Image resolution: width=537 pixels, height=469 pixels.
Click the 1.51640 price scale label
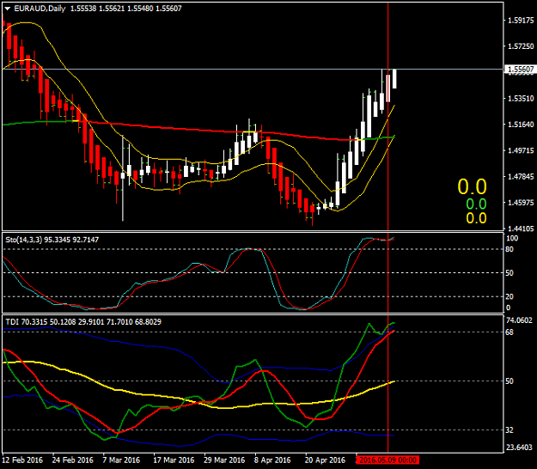[x=521, y=125]
